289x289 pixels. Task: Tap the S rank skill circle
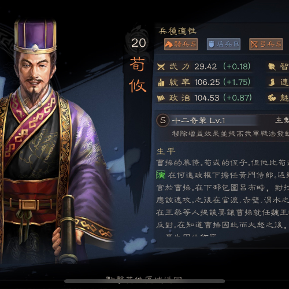[x=163, y=120]
